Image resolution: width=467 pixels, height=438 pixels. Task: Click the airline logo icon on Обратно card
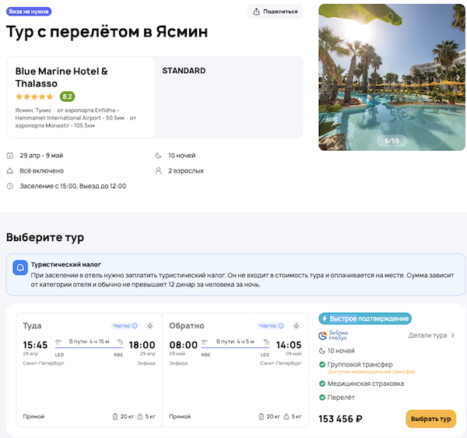coord(297,325)
